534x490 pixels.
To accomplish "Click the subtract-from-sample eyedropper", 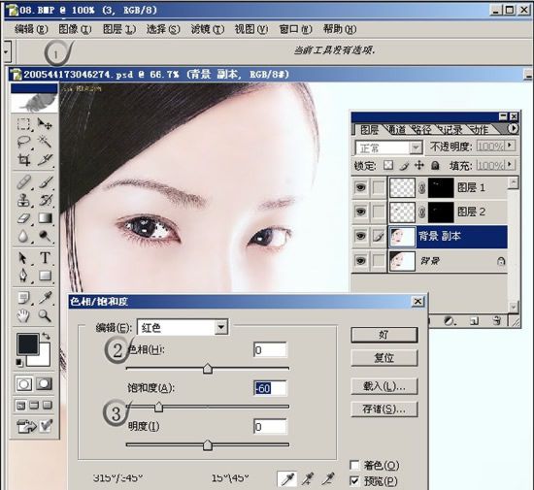I will 328,479.
